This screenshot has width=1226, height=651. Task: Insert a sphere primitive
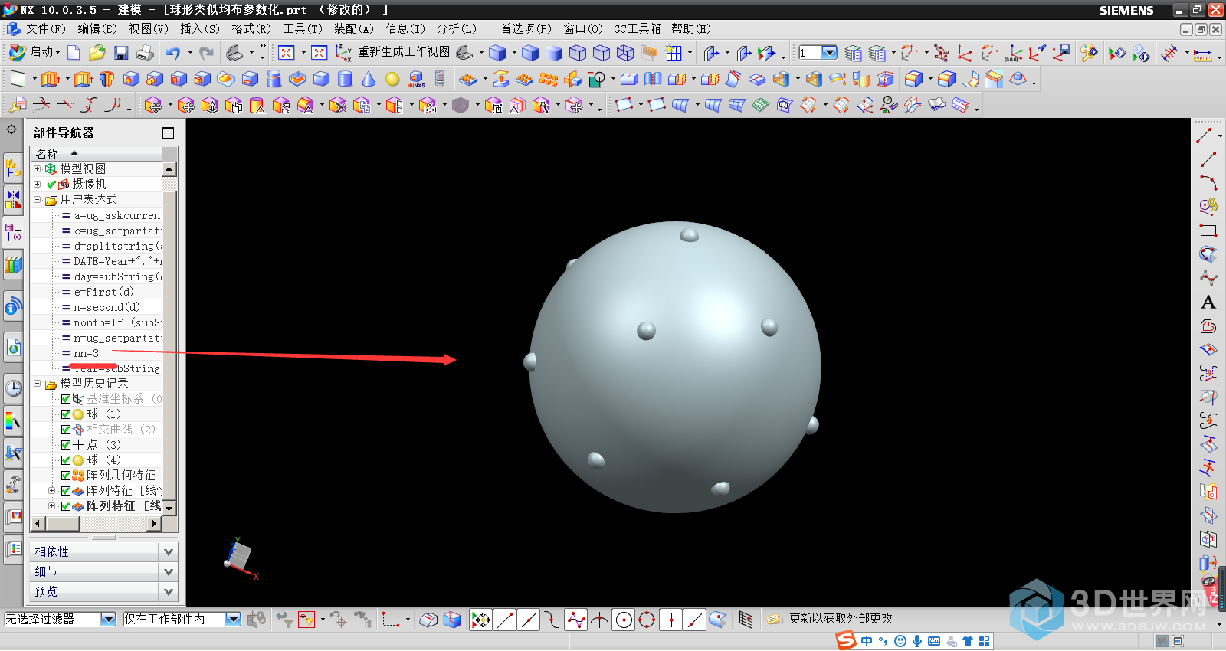pos(392,79)
